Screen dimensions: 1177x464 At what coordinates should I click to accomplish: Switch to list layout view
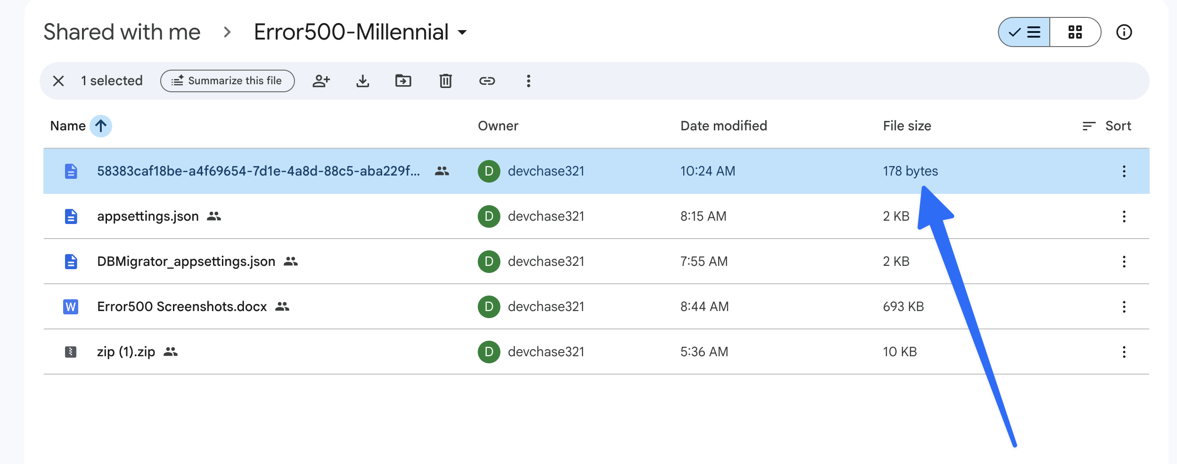[x=1025, y=32]
